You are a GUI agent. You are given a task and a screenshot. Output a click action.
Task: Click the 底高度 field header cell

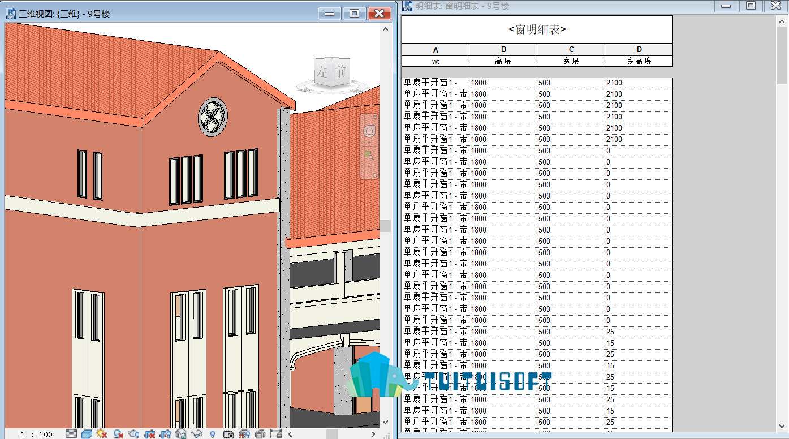point(639,61)
